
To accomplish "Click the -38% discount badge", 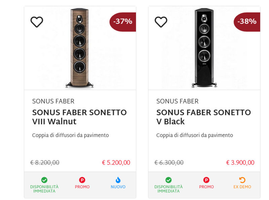I will click(x=247, y=22).
